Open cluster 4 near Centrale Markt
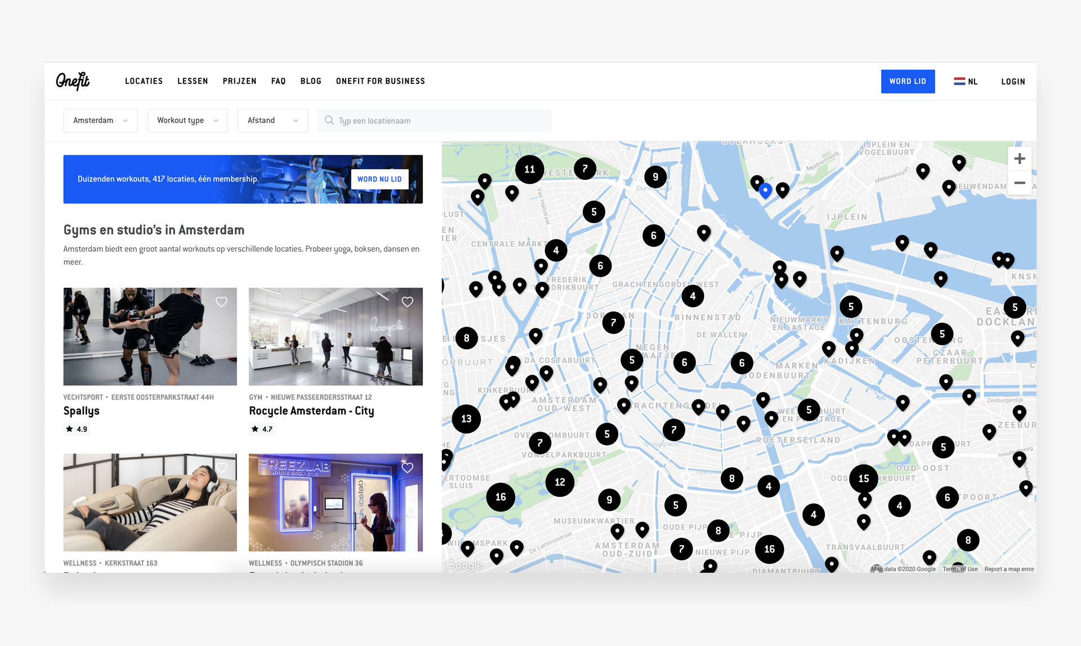Image resolution: width=1081 pixels, height=646 pixels. (x=556, y=250)
